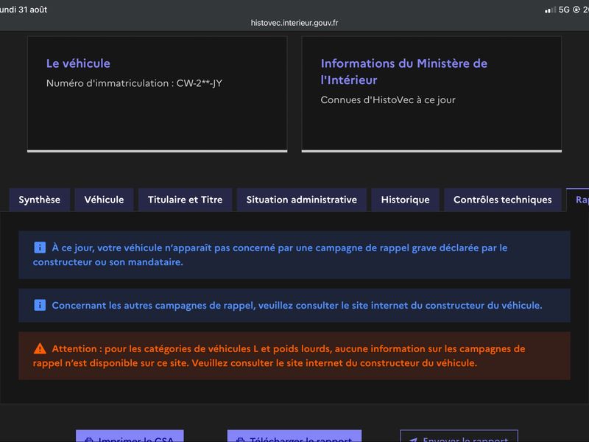The image size is (589, 442).
Task: Go to the Historique tab
Action: click(x=406, y=200)
